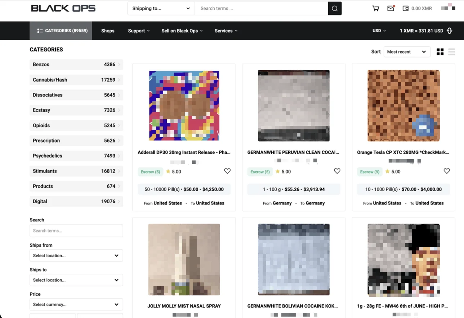464x318 pixels.
Task: Switch to grid view layout
Action: 440,52
